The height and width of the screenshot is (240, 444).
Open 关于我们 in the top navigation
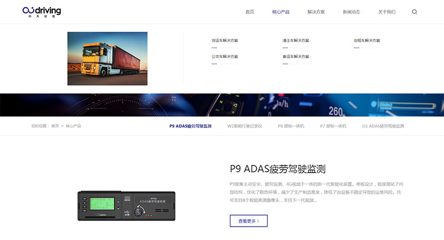(x=387, y=12)
